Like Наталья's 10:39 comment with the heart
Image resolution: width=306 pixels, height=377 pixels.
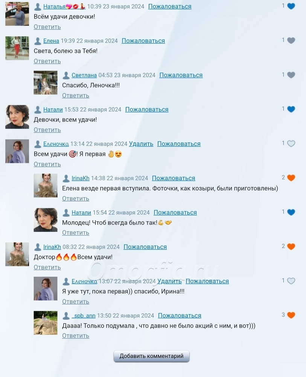click(x=291, y=6)
